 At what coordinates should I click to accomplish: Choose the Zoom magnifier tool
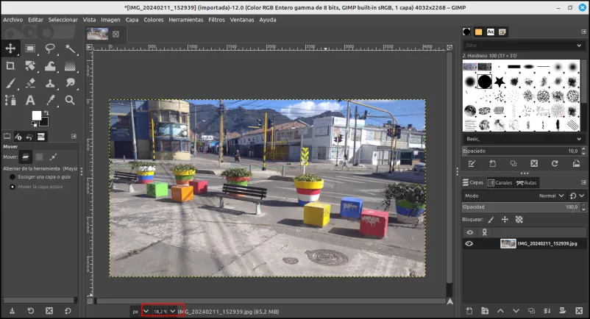pos(70,100)
